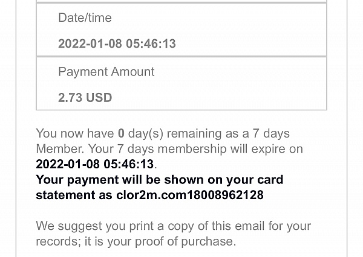This screenshot has height=257, width=363.
Task: Click the empty area of the Date/time table row
Action: point(250,30)
